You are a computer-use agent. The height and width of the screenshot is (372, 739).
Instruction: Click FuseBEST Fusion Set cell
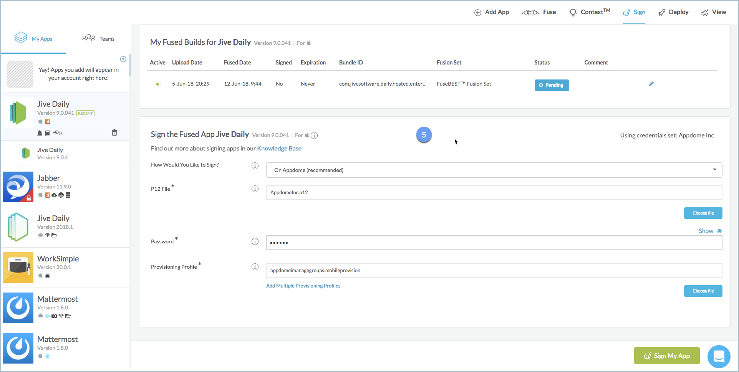[464, 84]
